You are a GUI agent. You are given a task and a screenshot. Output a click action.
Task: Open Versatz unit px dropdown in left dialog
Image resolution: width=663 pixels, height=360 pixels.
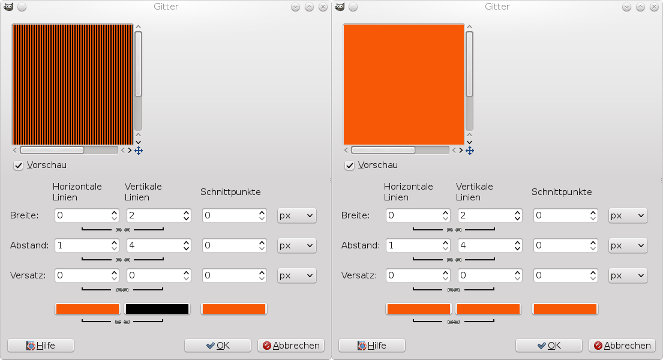(x=296, y=276)
